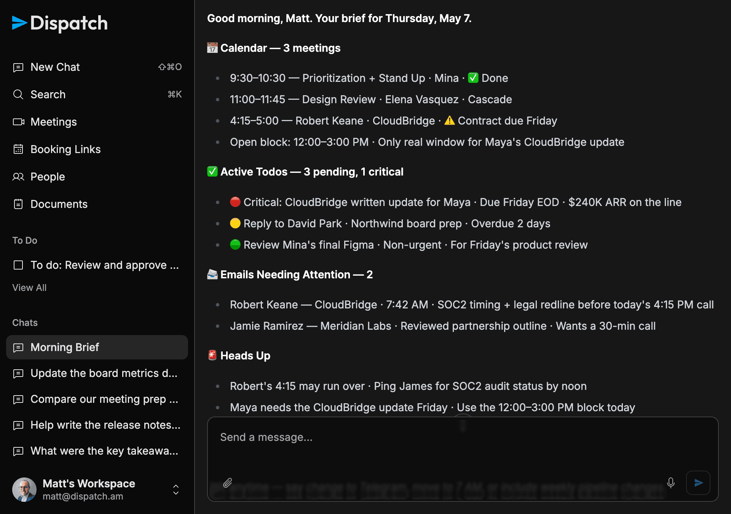Open 'Update the board metrics d...' chat
This screenshot has width=731, height=514.
[x=97, y=373]
